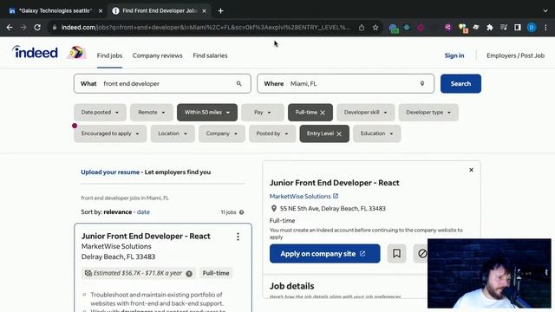Viewport: 555px width, 312px height.
Task: Open Encouraged to apply dropdown
Action: 110,133
